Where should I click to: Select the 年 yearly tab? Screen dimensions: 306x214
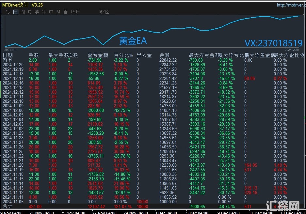tap(44, 12)
